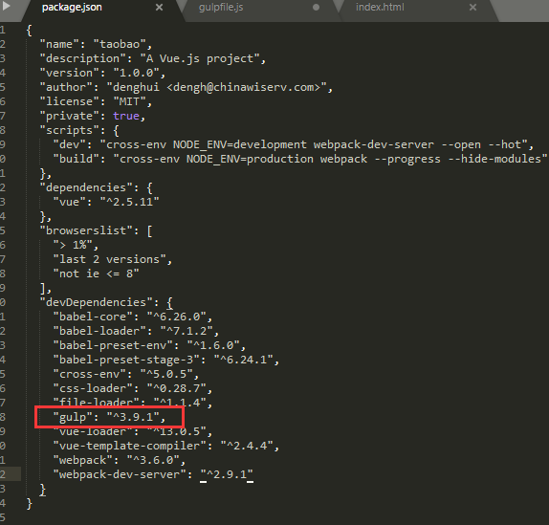The height and width of the screenshot is (525, 549).
Task: Click the "babel-preset-env" key
Action: (x=113, y=345)
